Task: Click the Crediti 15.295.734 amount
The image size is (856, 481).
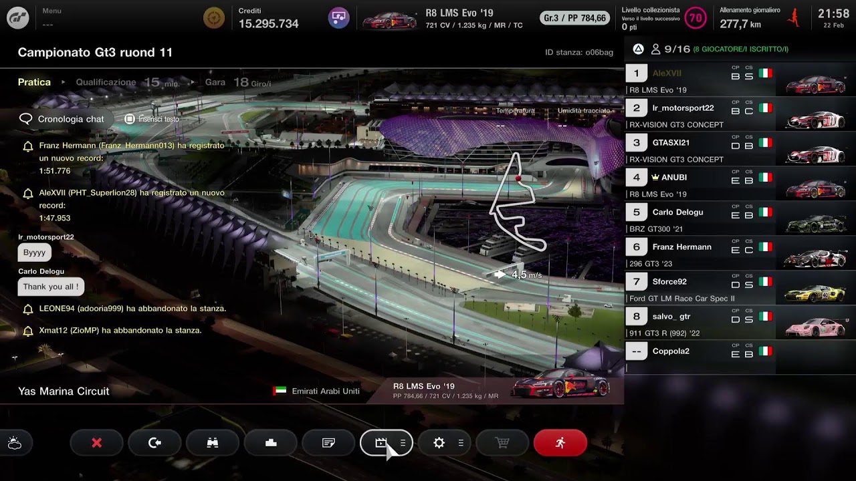Action: (x=268, y=23)
